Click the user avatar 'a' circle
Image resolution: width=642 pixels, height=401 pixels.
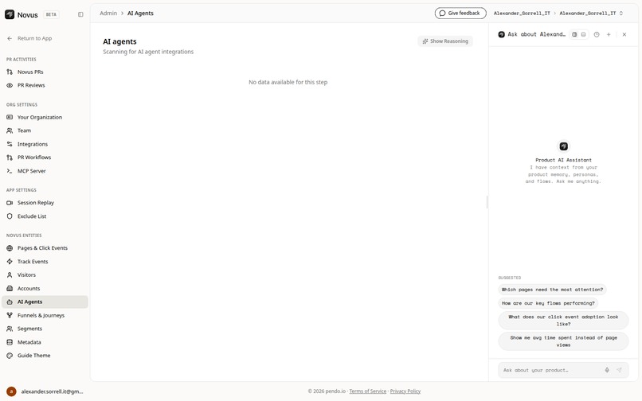11,391
